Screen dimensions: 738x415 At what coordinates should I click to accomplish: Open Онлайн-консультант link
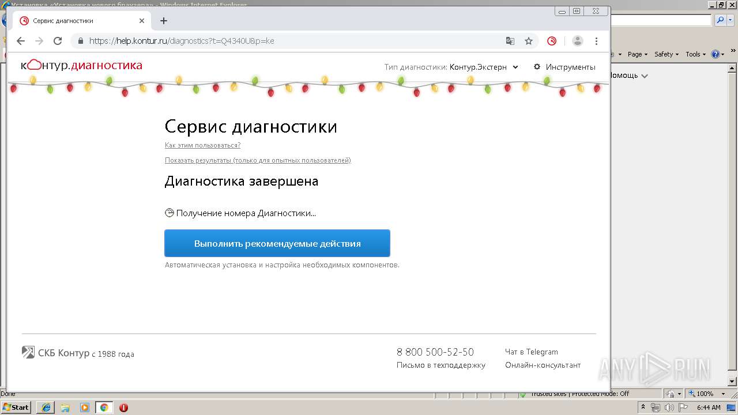pos(543,365)
